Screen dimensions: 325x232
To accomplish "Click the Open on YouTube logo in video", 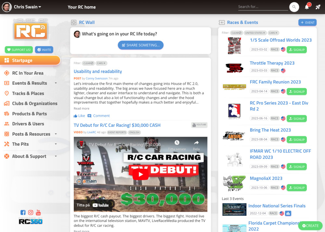I will [101, 205].
